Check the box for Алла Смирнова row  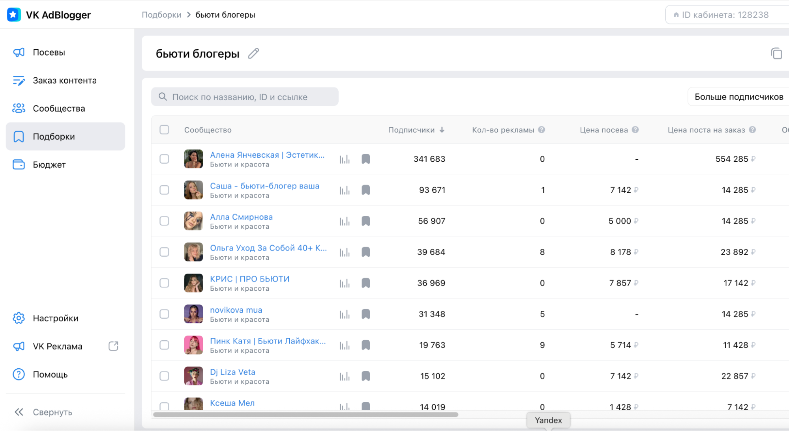[164, 221]
